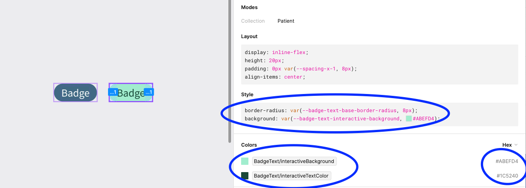526x188 pixels.
Task: Select the BadgeText/interactiveTextColor variable name
Action: click(292, 176)
